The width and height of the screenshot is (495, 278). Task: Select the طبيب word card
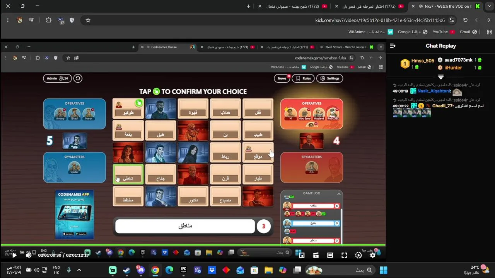(x=258, y=131)
